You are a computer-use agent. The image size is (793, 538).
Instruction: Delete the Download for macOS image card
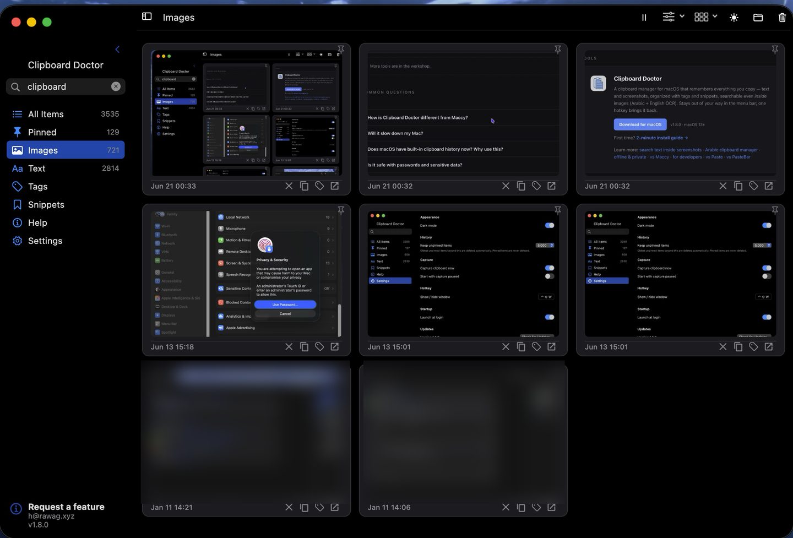tap(723, 186)
